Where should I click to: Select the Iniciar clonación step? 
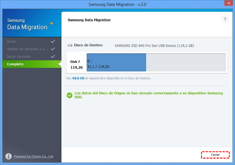(32, 57)
